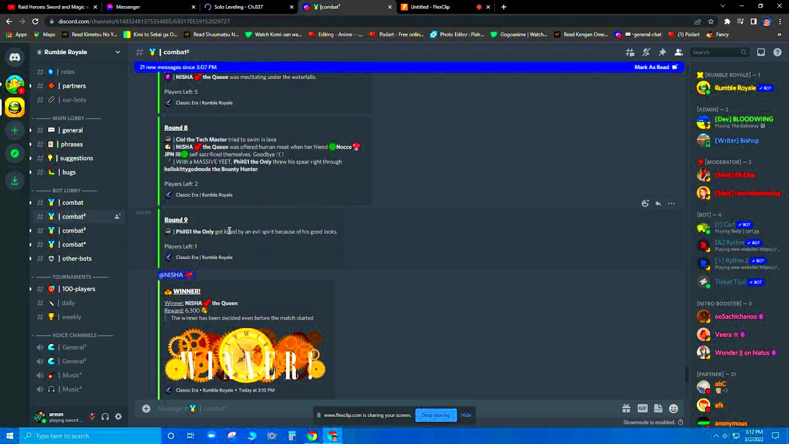
Task: Click the Add a Server plus icon
Action: click(15, 130)
